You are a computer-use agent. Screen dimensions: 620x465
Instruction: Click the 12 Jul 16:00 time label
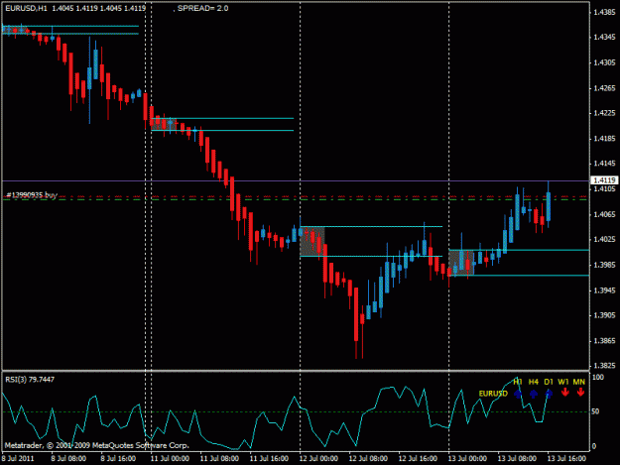pos(418,458)
